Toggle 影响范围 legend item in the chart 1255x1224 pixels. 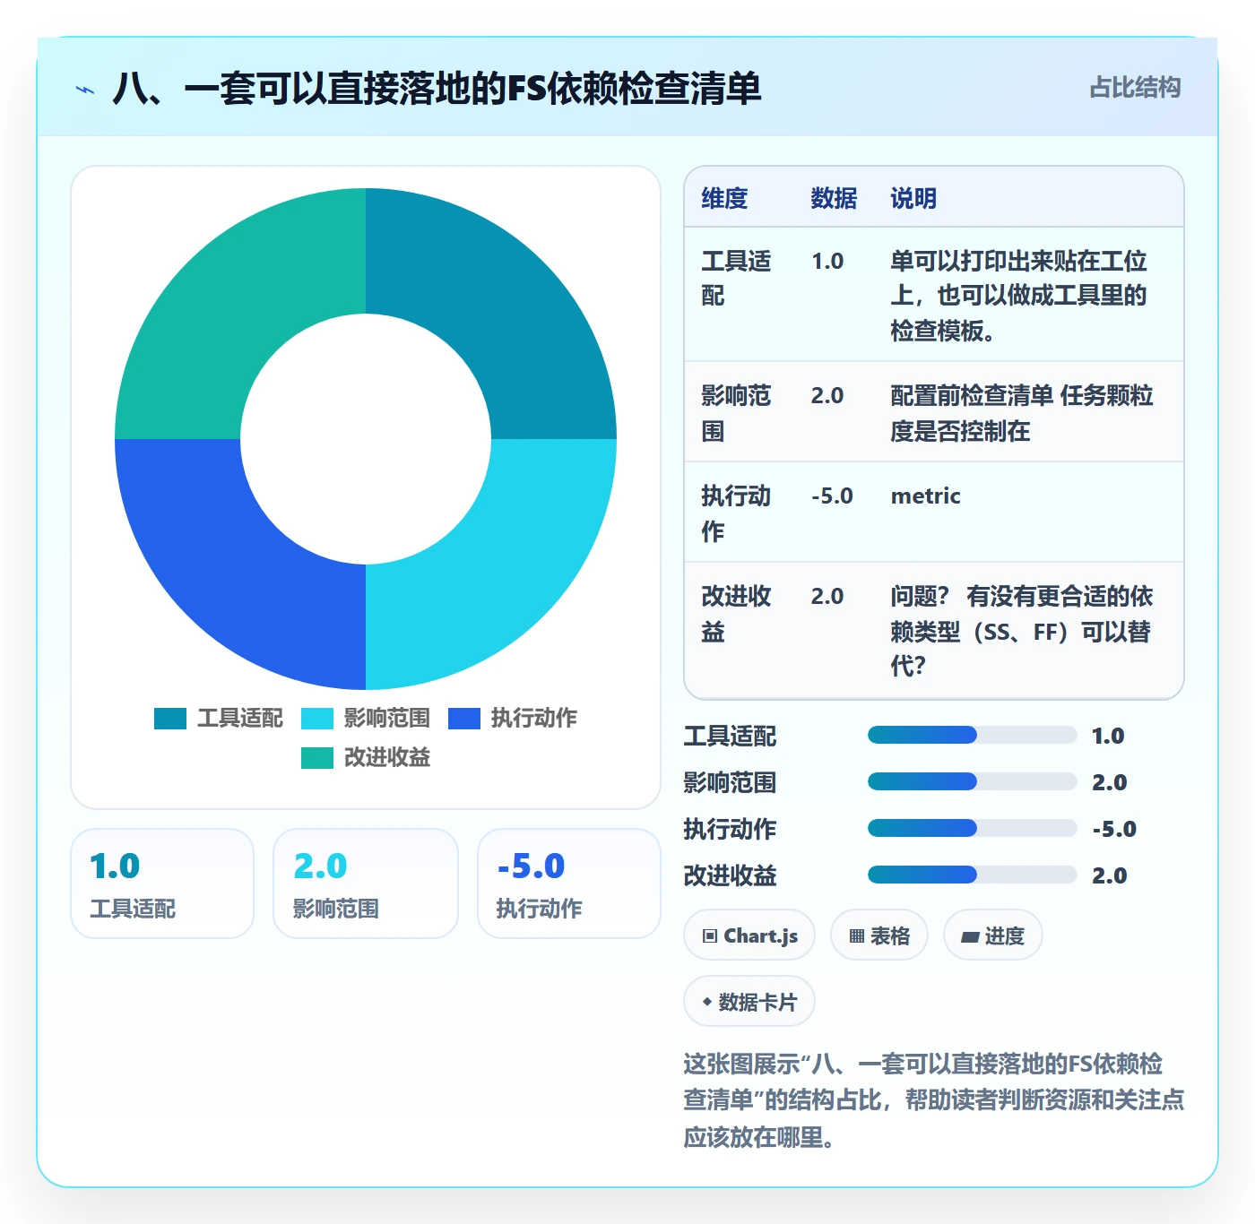point(366,719)
